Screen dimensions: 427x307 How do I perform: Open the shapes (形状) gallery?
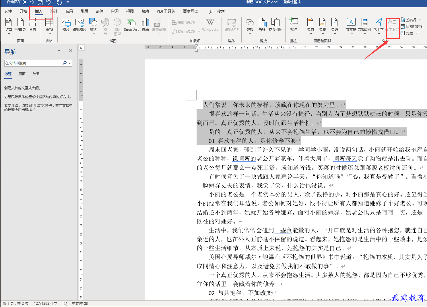[x=93, y=26]
